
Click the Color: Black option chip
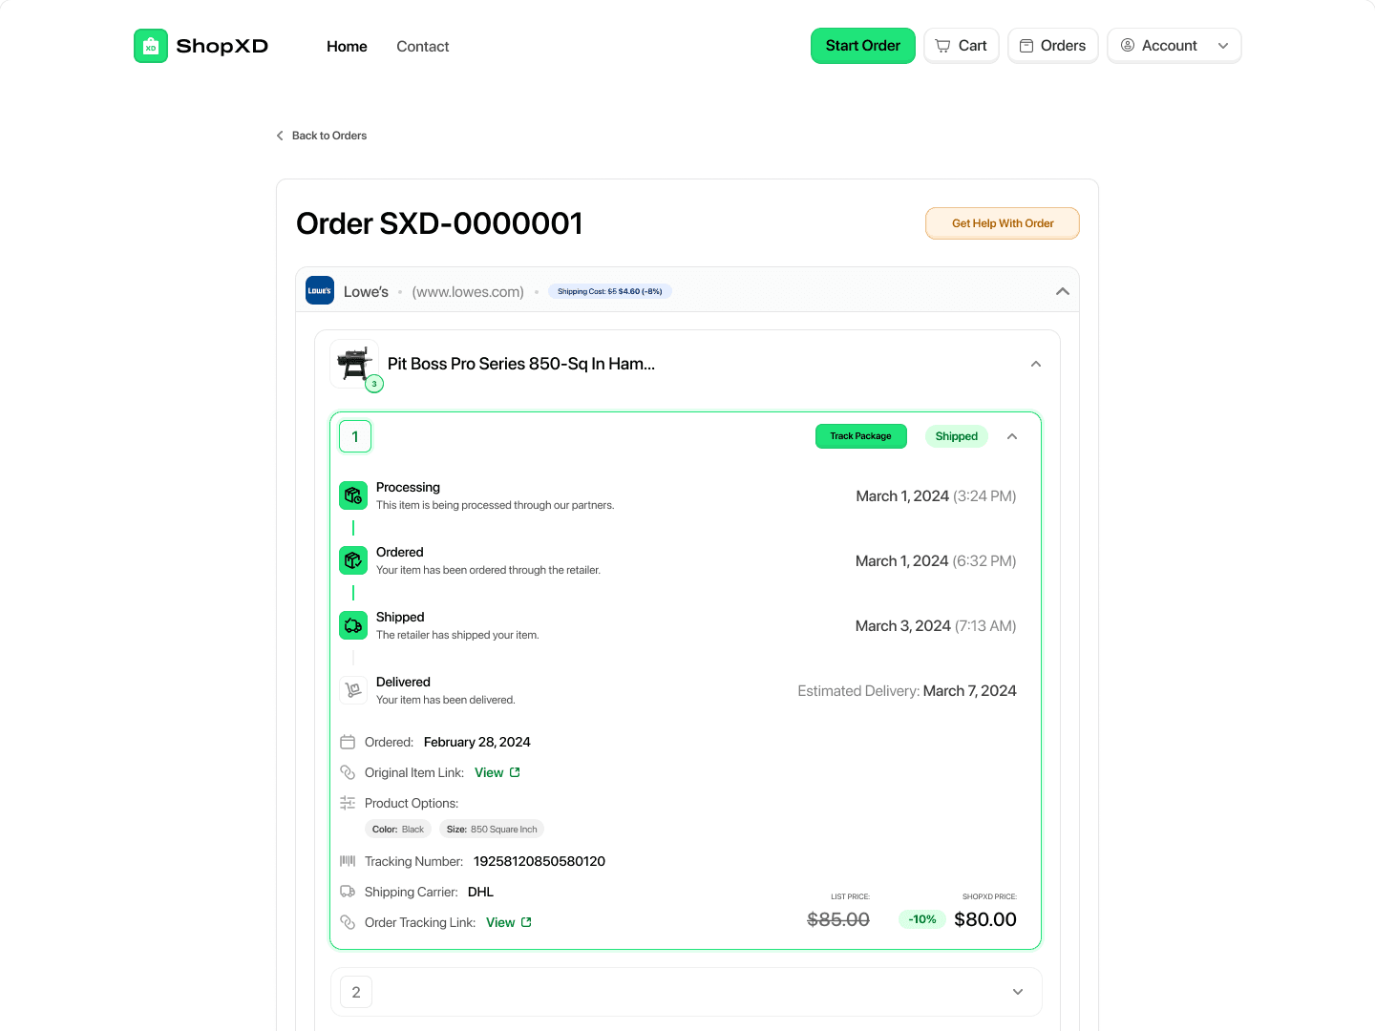pos(398,829)
